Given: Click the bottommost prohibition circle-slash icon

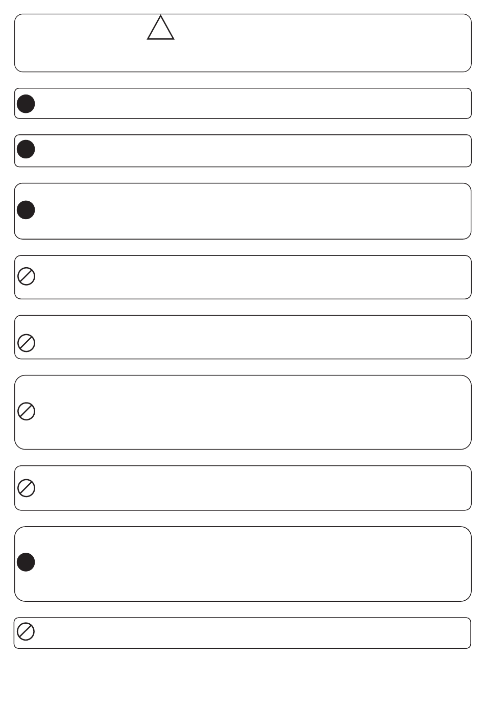Looking at the screenshot, I should pos(26,631).
